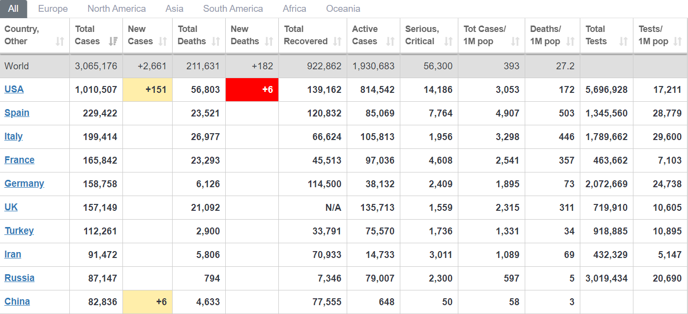This screenshot has height=314, width=688.
Task: Switch to the Europe tab
Action: [x=53, y=9]
